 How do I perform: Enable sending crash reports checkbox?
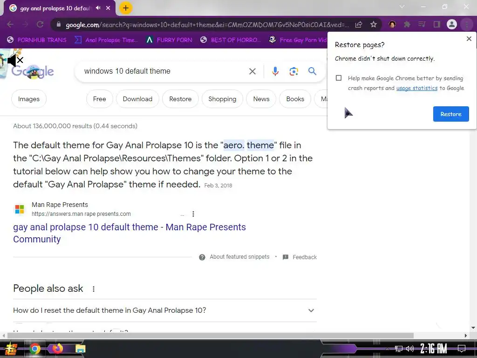[339, 78]
